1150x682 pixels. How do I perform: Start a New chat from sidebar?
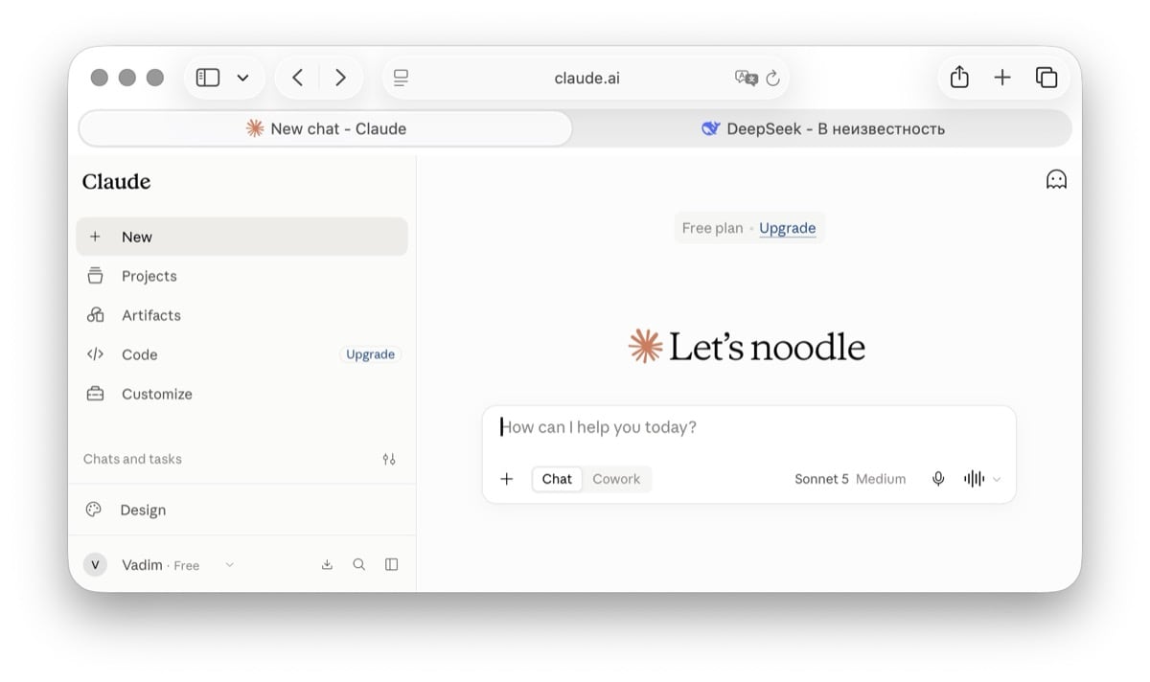[241, 237]
